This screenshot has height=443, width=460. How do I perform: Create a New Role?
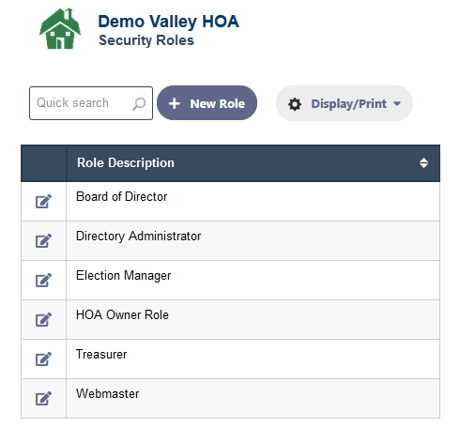tap(207, 103)
